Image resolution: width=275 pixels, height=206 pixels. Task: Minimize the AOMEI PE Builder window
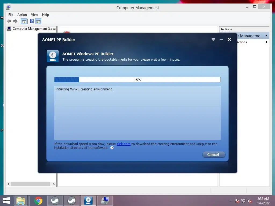click(221, 40)
